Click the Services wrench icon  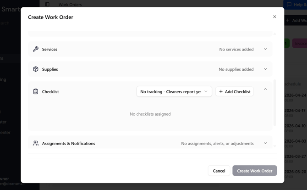36,49
